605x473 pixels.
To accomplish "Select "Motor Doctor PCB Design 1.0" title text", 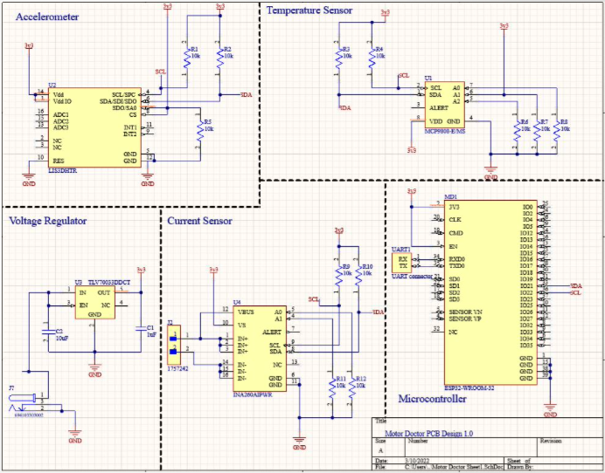I will [428, 434].
